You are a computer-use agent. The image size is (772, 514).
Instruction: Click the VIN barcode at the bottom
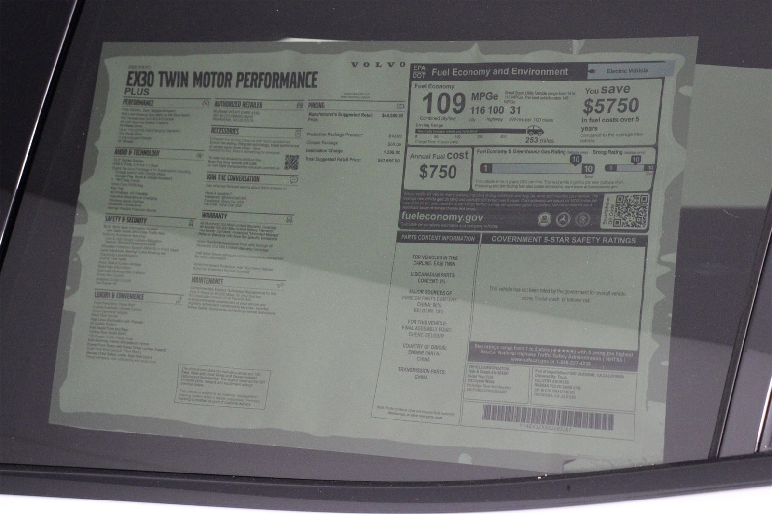(x=547, y=416)
